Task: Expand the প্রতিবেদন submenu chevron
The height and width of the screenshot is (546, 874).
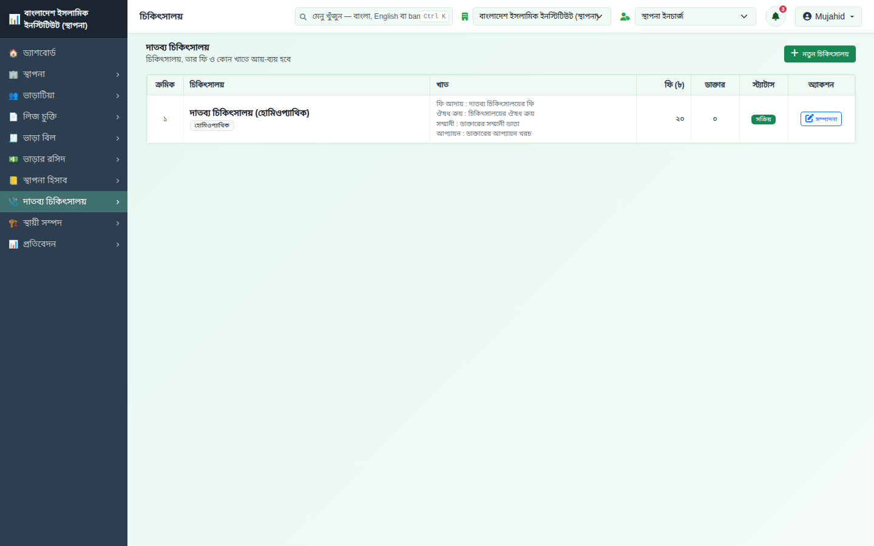Action: tap(118, 244)
